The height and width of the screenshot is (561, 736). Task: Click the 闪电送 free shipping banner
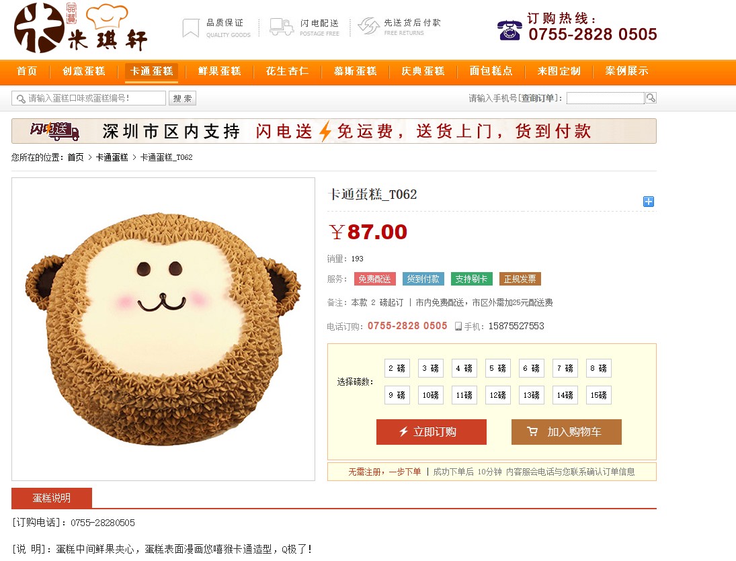334,131
